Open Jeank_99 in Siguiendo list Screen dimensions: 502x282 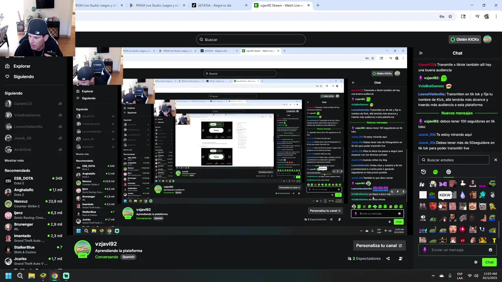[33, 138]
